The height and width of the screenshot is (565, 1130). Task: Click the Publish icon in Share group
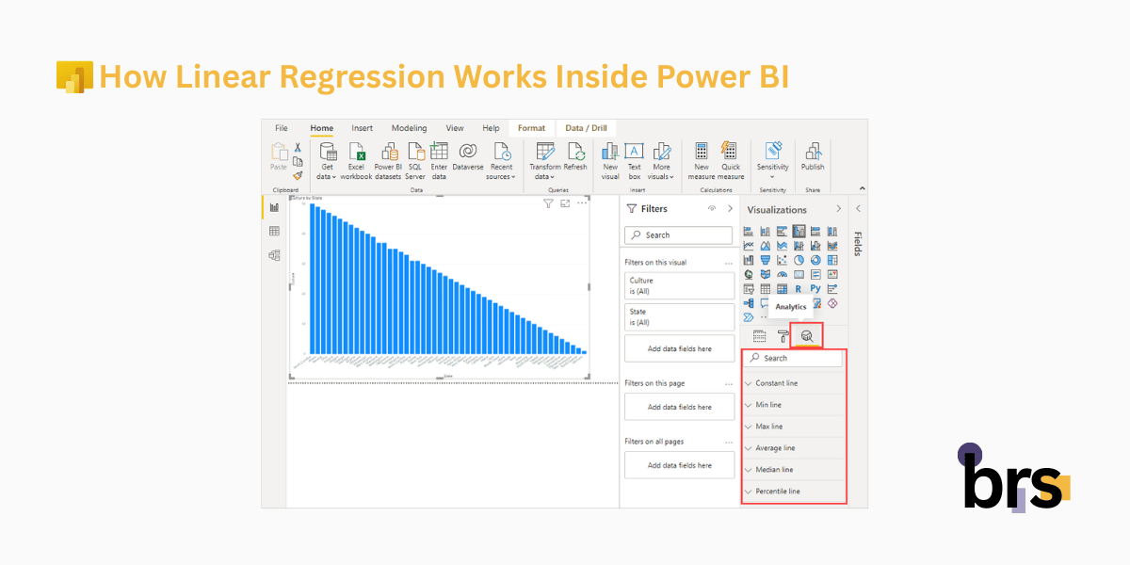(813, 158)
